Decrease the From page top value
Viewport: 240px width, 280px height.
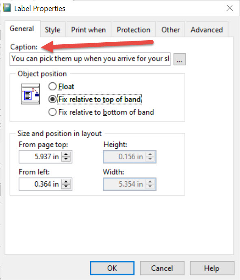pos(66,159)
